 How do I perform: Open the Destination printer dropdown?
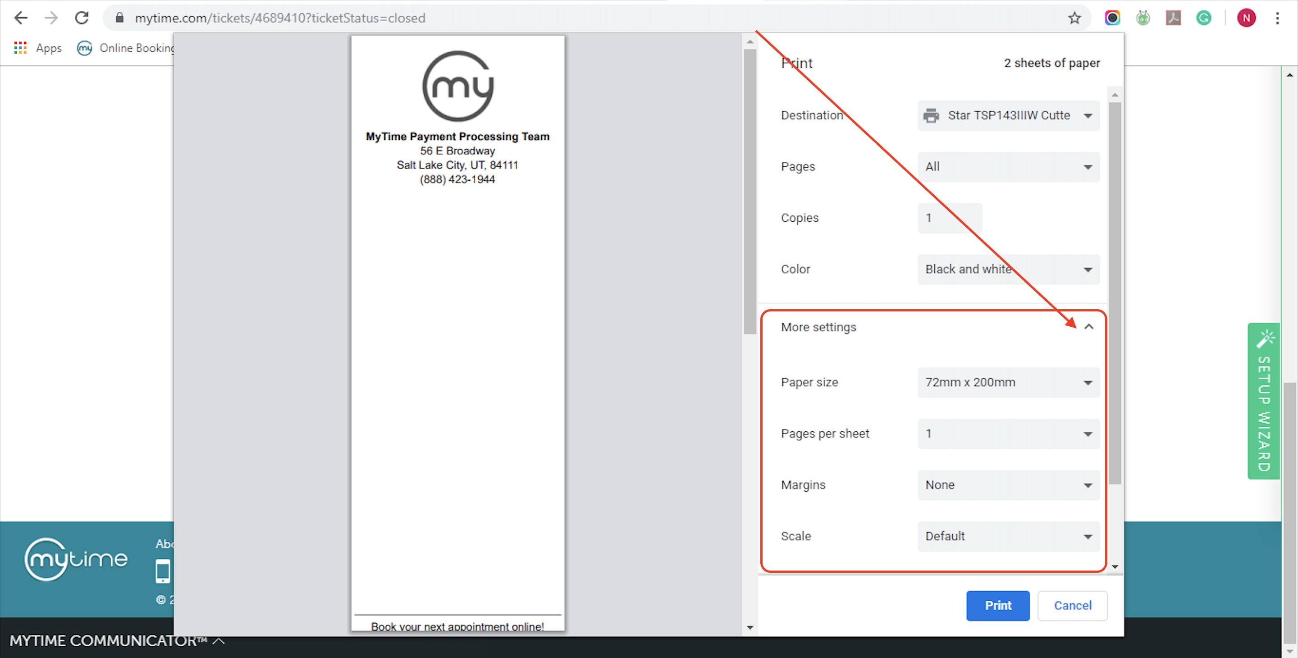(1008, 116)
